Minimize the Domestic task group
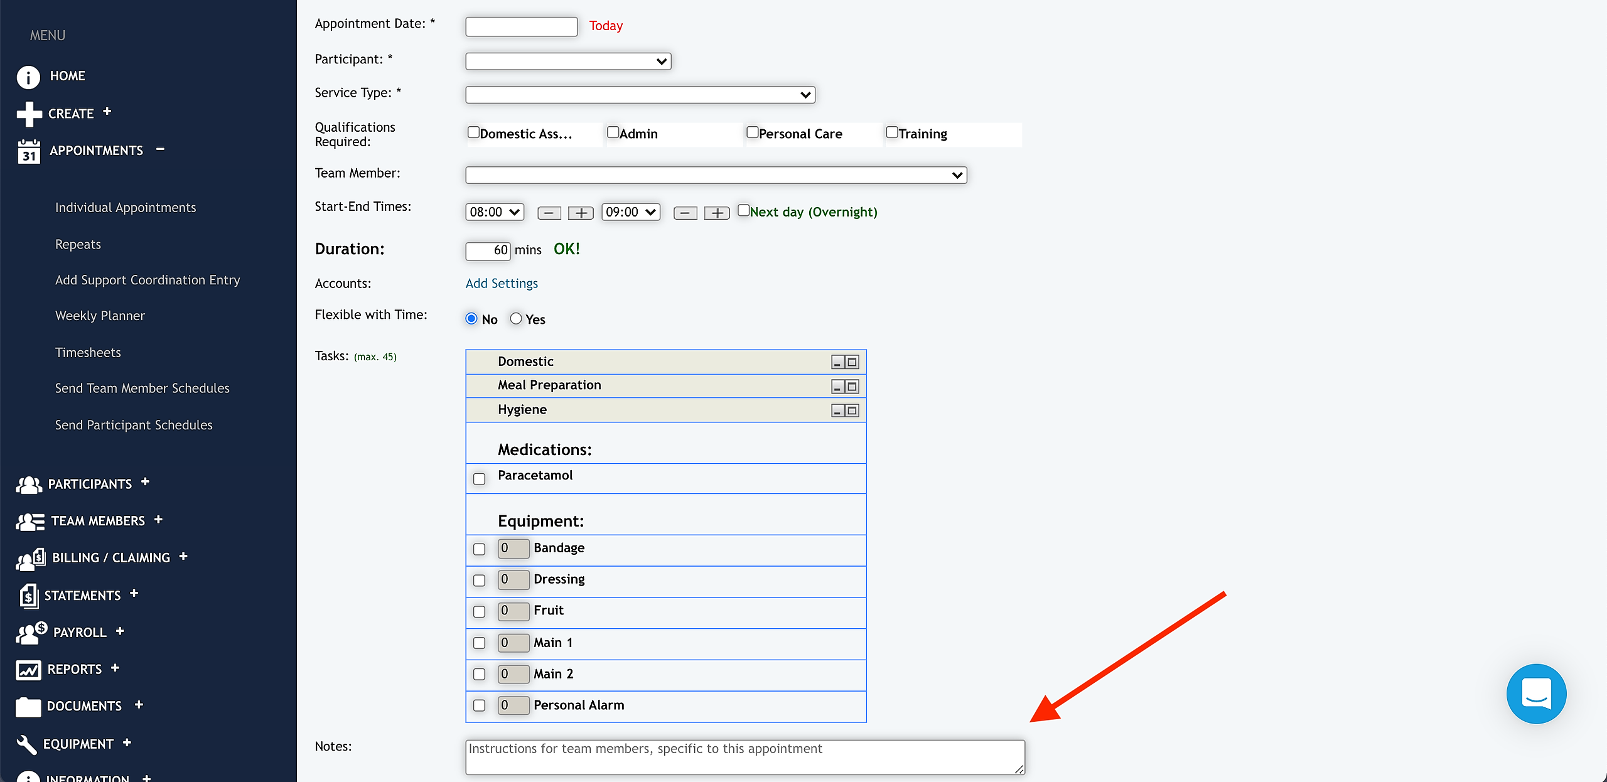The height and width of the screenshot is (782, 1607). pos(837,362)
